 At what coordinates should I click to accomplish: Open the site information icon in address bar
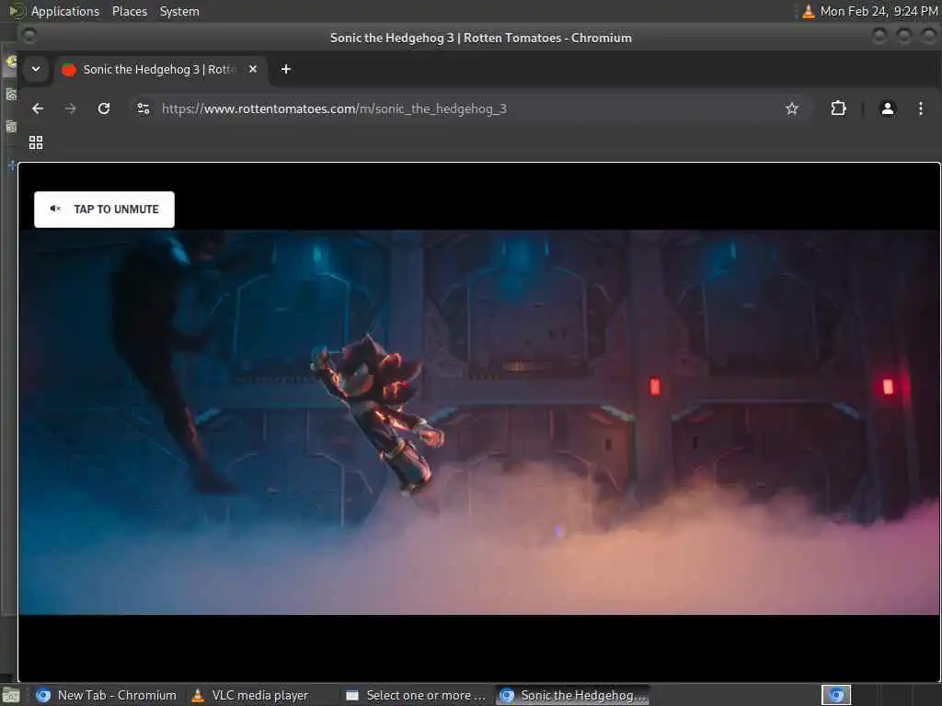point(143,108)
